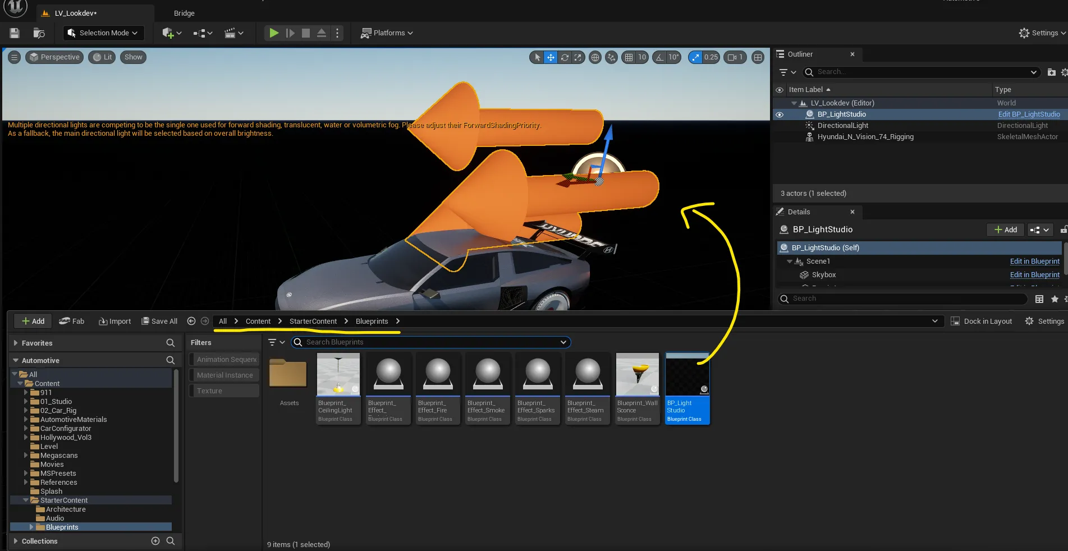Screen dimensions: 1068x551
Task: Click the Edit BP_LightStudio link
Action: (1029, 114)
